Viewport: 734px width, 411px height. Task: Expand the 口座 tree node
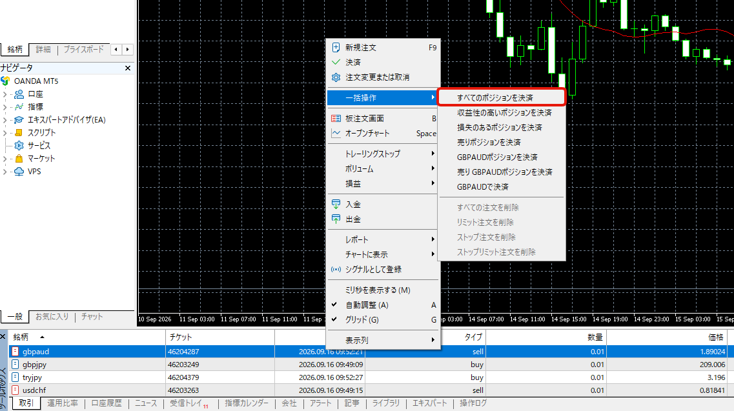pos(5,94)
